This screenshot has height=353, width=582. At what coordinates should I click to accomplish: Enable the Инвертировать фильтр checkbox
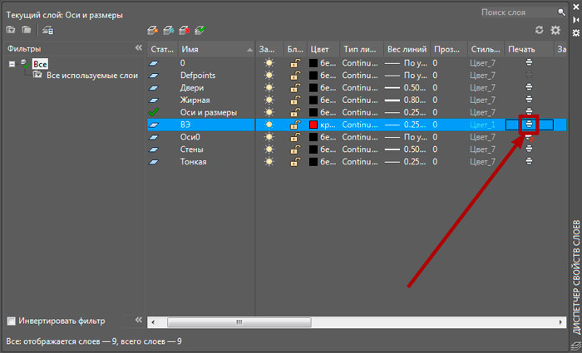[12, 321]
